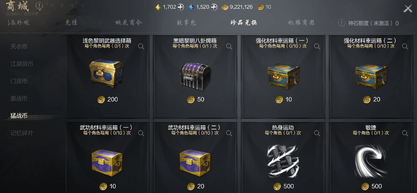Click the magnifier on 浅色黎明武器选择箱

(x=141, y=46)
